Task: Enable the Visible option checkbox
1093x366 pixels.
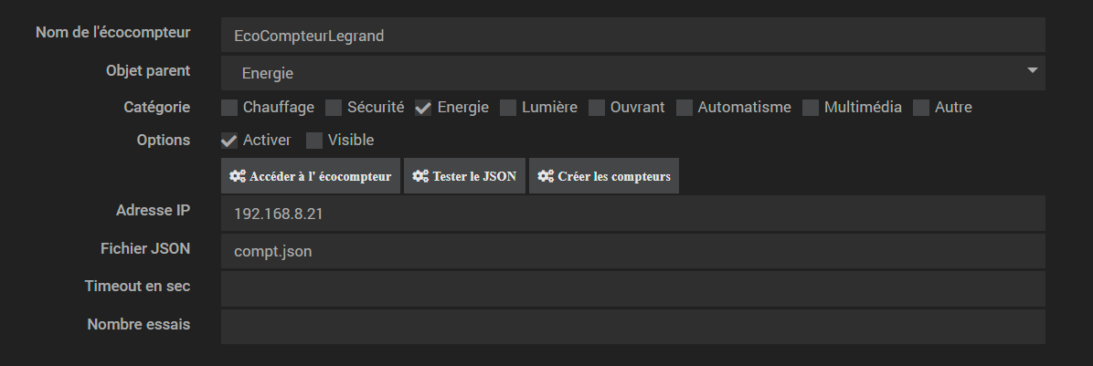Action: click(314, 141)
